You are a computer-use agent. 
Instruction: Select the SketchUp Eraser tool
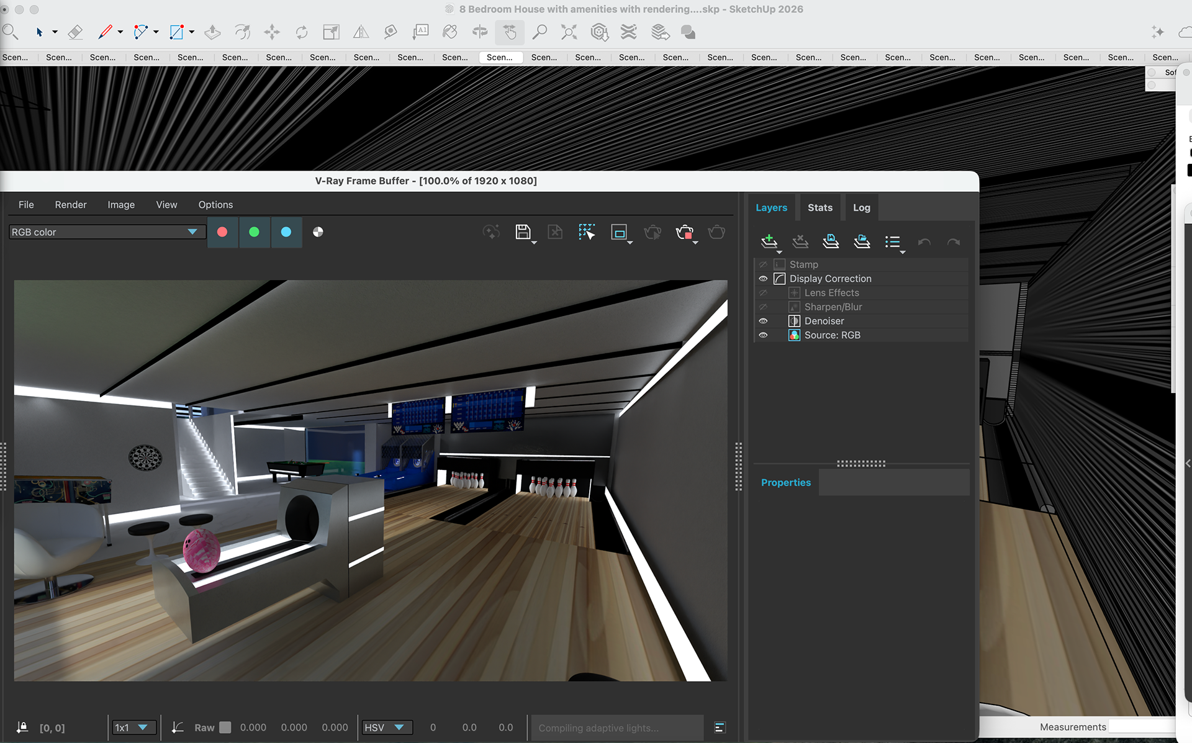click(x=75, y=32)
